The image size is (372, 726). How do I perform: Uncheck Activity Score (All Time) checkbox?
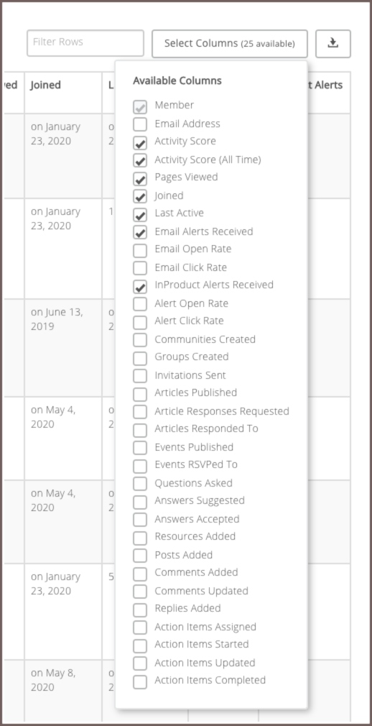(x=140, y=161)
